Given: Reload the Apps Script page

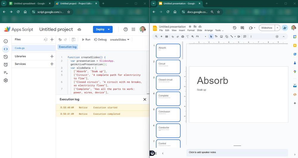Looking at the screenshot, I should pos(18,12).
